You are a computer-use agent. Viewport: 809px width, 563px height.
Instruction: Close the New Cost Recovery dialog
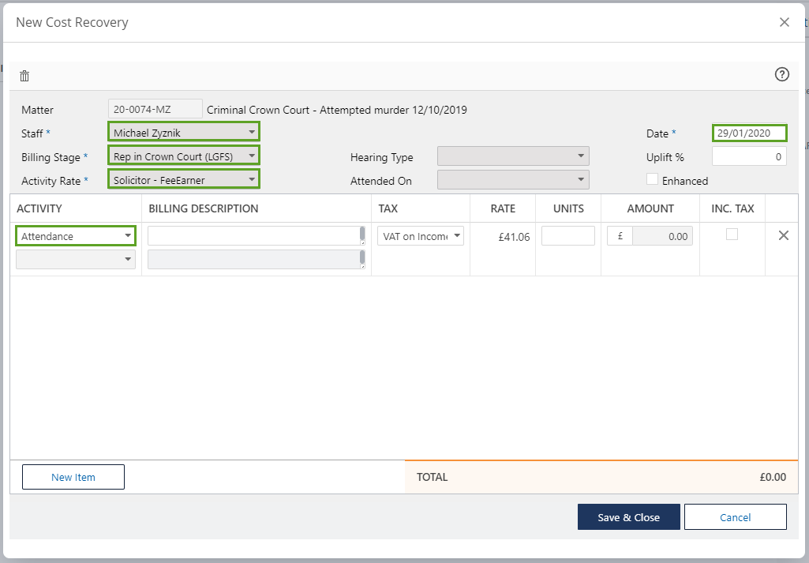(784, 22)
